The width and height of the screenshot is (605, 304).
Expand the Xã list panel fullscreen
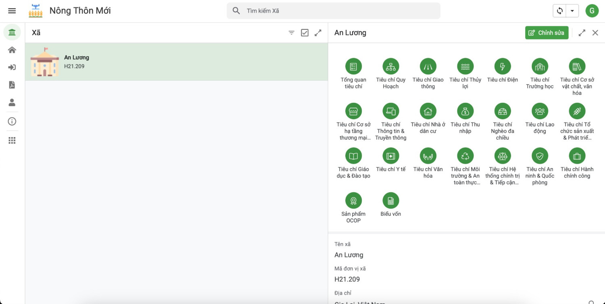point(318,33)
